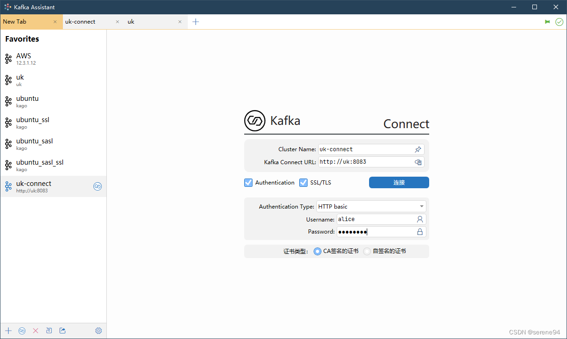Open a new tab with the plus button

click(x=196, y=22)
